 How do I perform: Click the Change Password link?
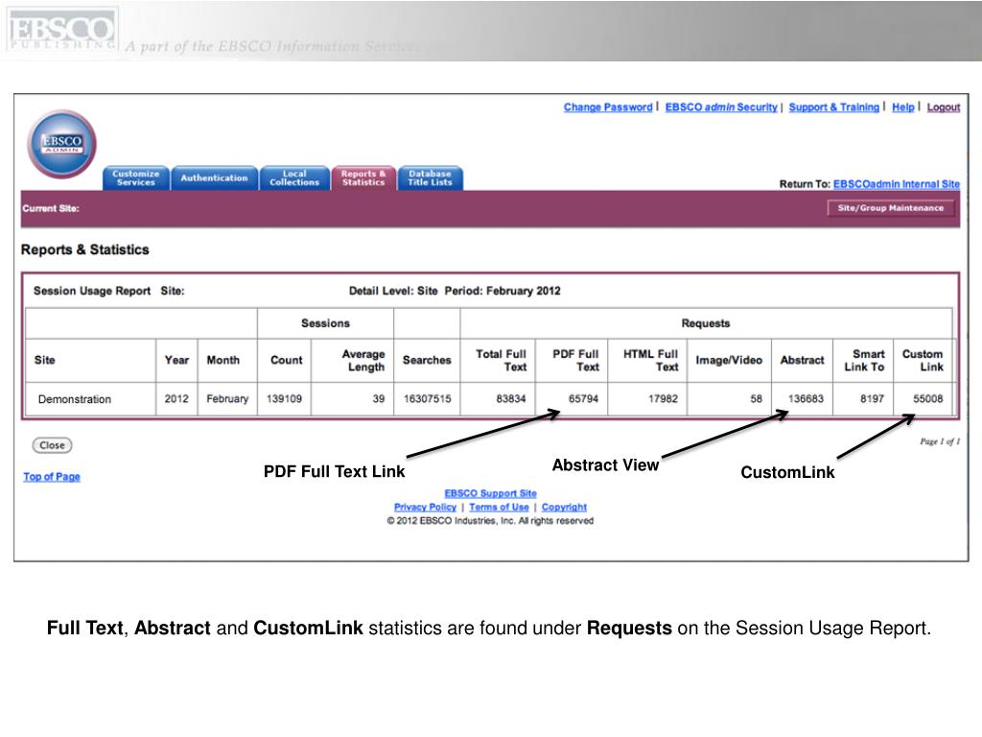pos(607,107)
